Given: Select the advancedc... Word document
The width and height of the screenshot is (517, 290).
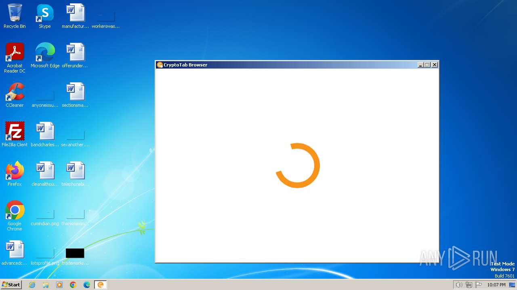Looking at the screenshot, I should (15, 253).
